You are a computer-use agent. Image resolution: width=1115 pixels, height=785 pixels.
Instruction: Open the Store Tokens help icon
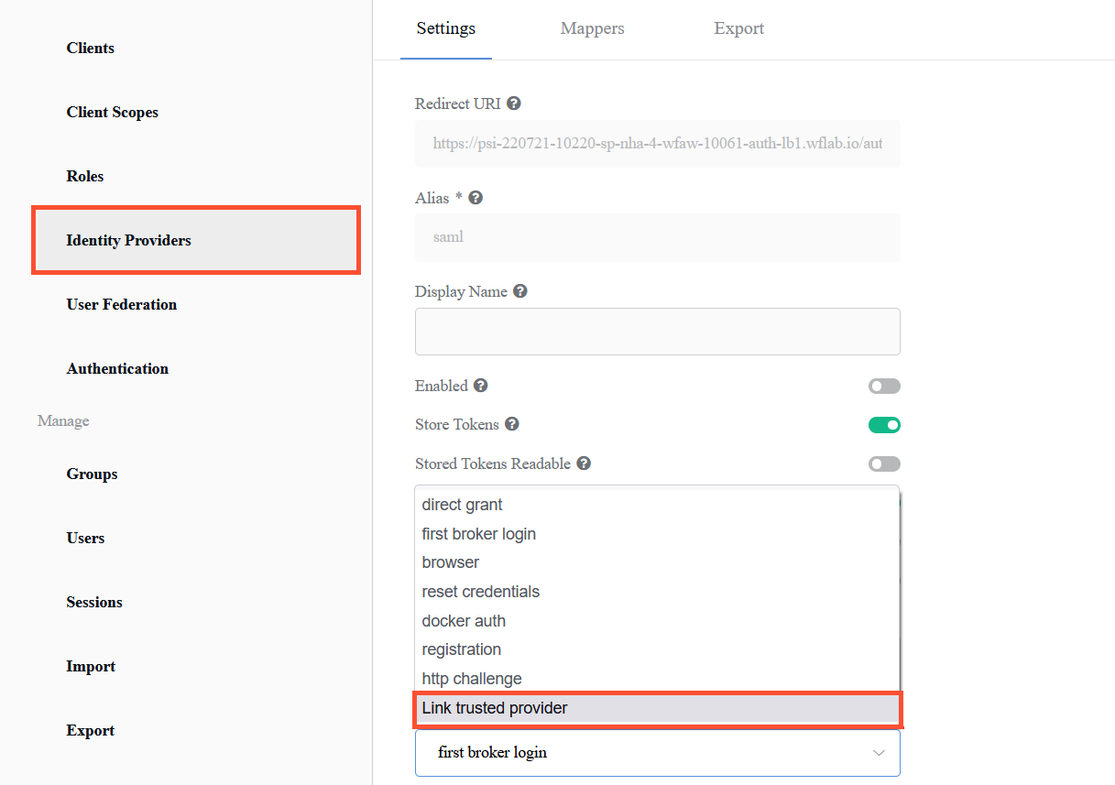[x=512, y=424]
